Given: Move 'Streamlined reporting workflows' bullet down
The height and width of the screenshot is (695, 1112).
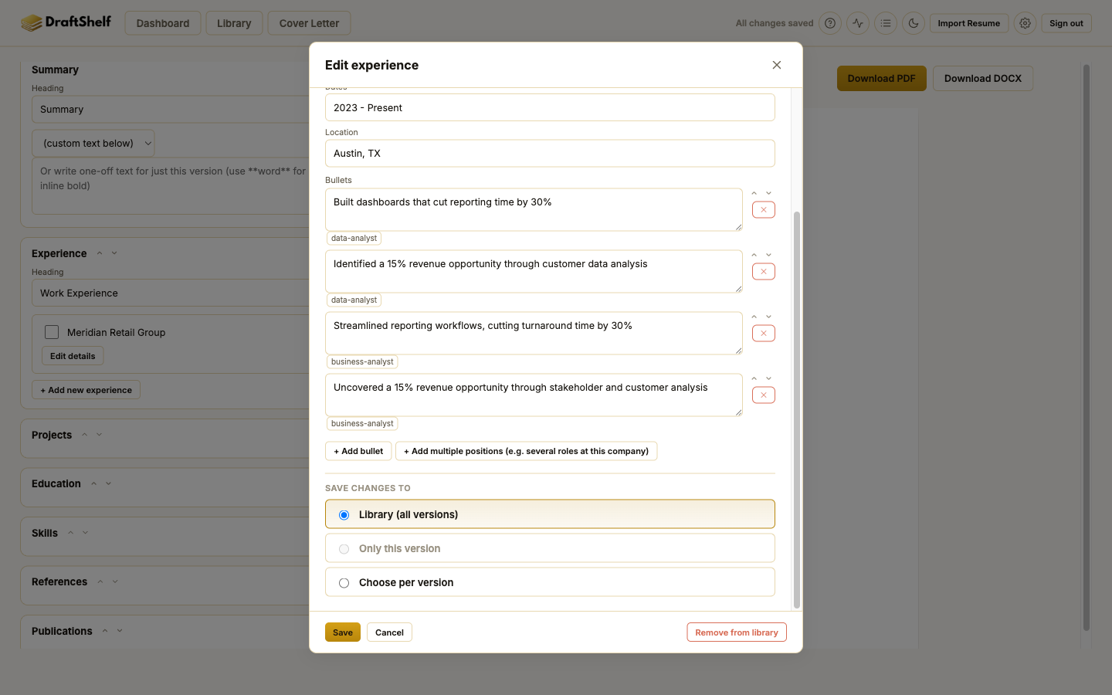Looking at the screenshot, I should pyautogui.click(x=769, y=317).
